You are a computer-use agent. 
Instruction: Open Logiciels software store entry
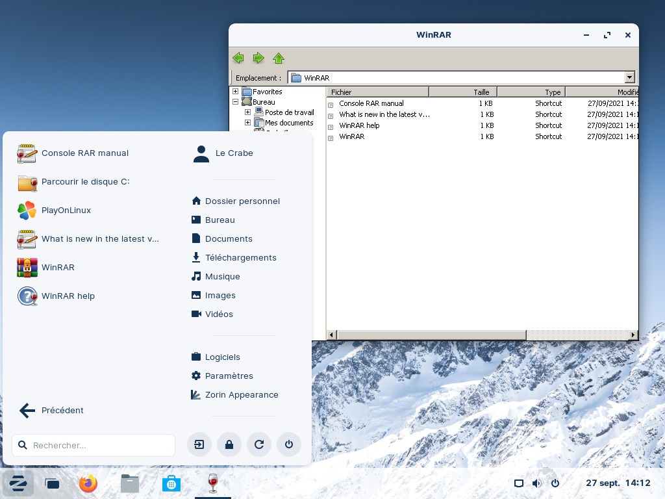coord(216,357)
